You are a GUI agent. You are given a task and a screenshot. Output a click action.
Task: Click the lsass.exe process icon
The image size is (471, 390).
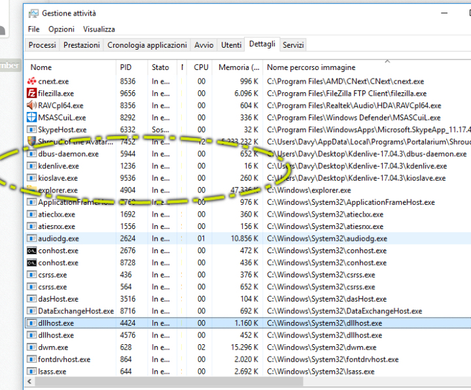click(31, 372)
